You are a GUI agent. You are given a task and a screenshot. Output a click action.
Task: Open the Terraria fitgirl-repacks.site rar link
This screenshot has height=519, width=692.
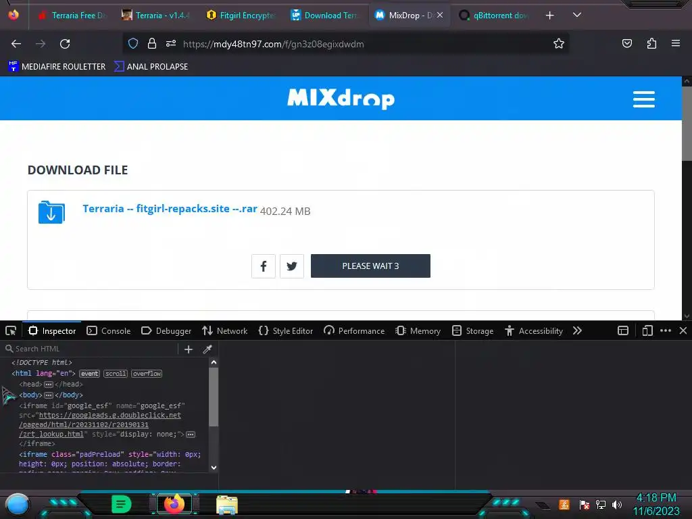point(170,209)
